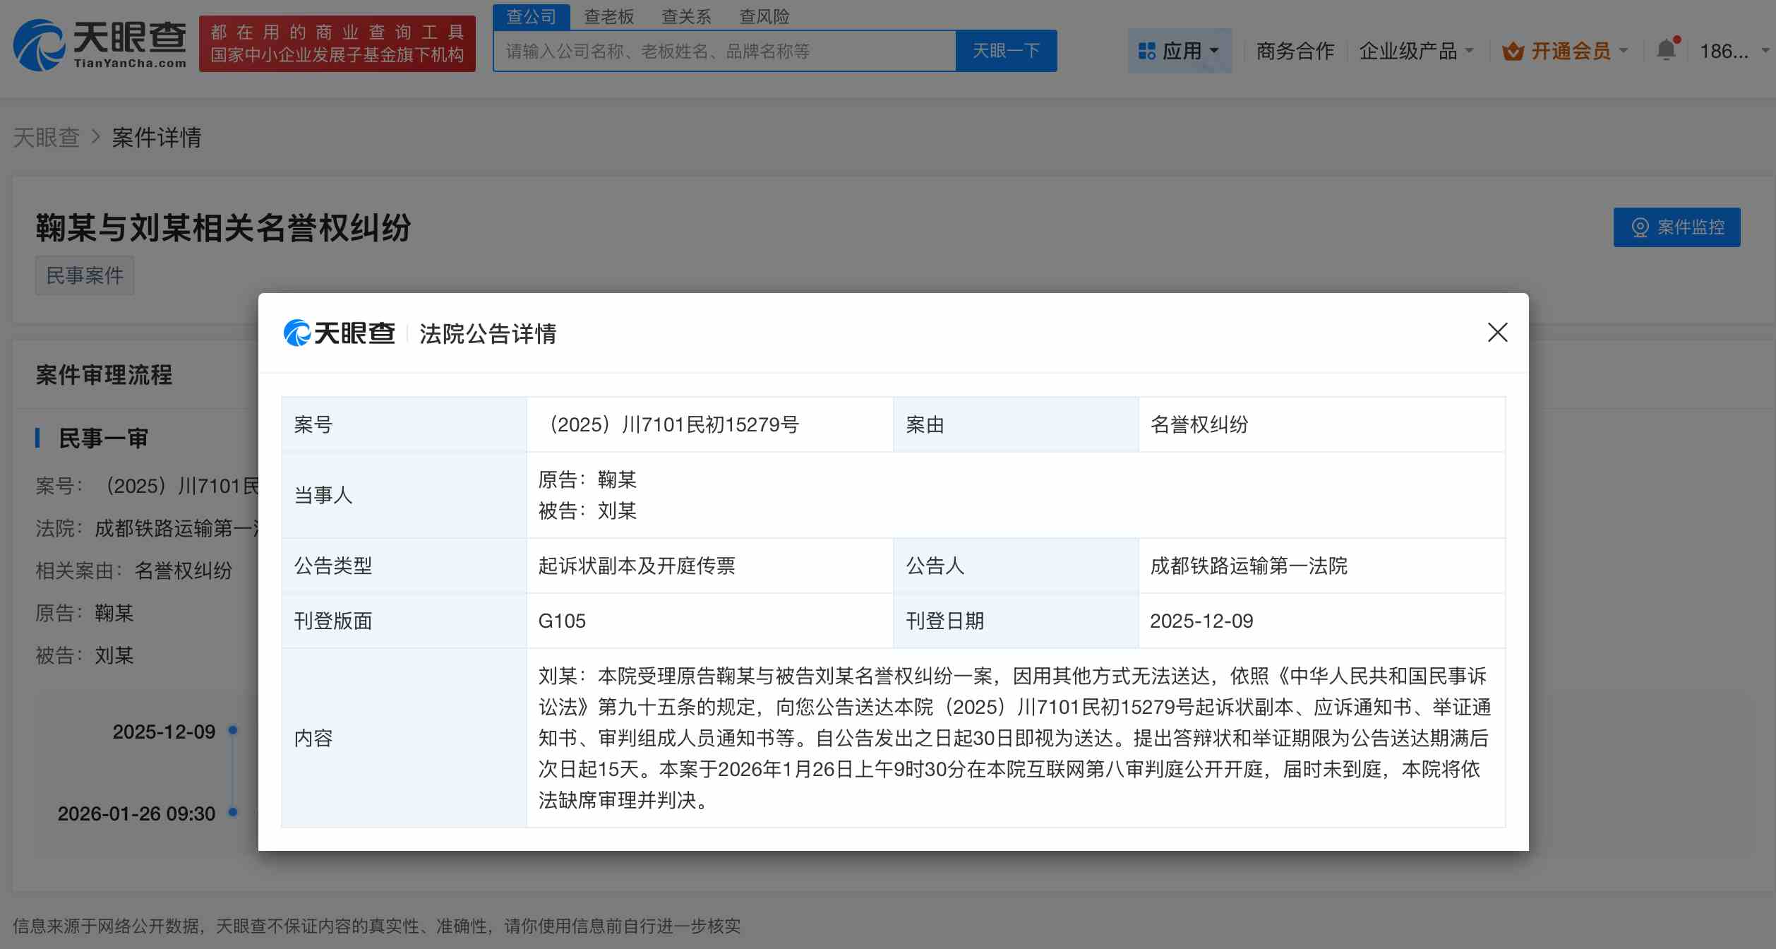Open notifications via the bell icon
This screenshot has height=949, width=1776.
click(x=1666, y=49)
